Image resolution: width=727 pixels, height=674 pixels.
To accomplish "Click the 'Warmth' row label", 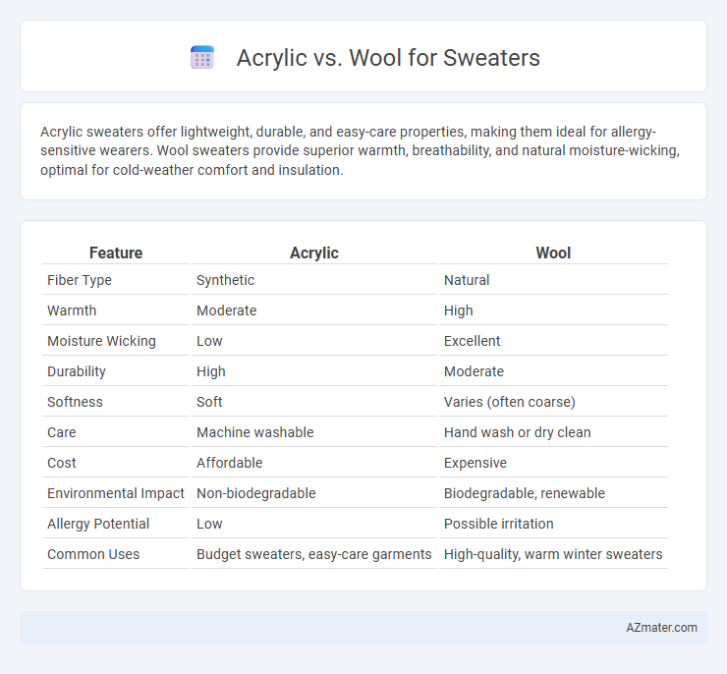I will [72, 310].
